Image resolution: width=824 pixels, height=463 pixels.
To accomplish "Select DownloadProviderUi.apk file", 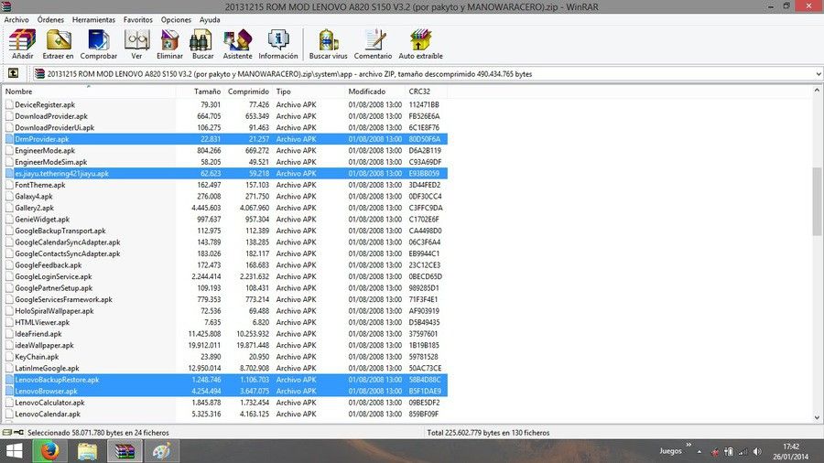I will (x=55, y=127).
